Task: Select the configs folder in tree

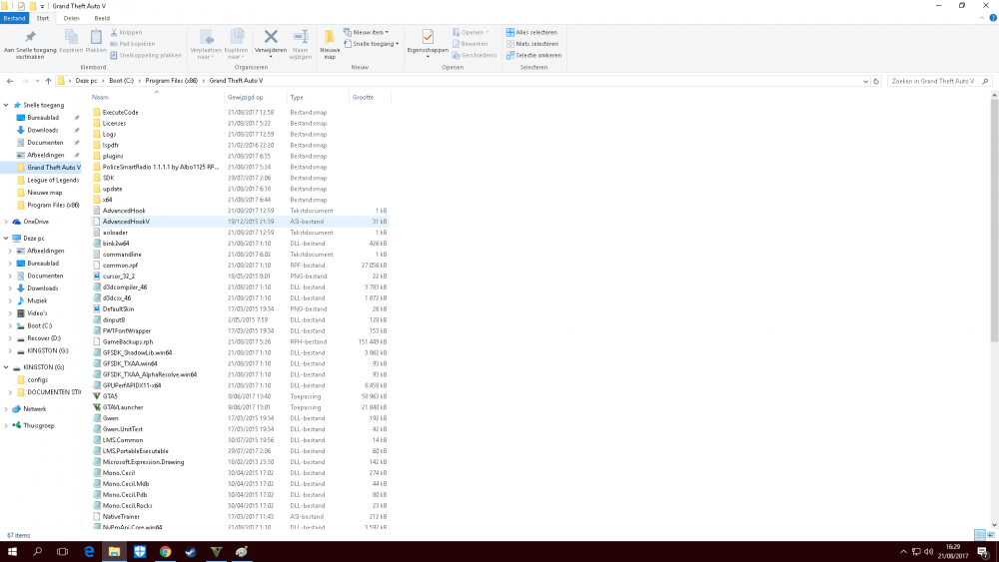Action: pos(38,380)
